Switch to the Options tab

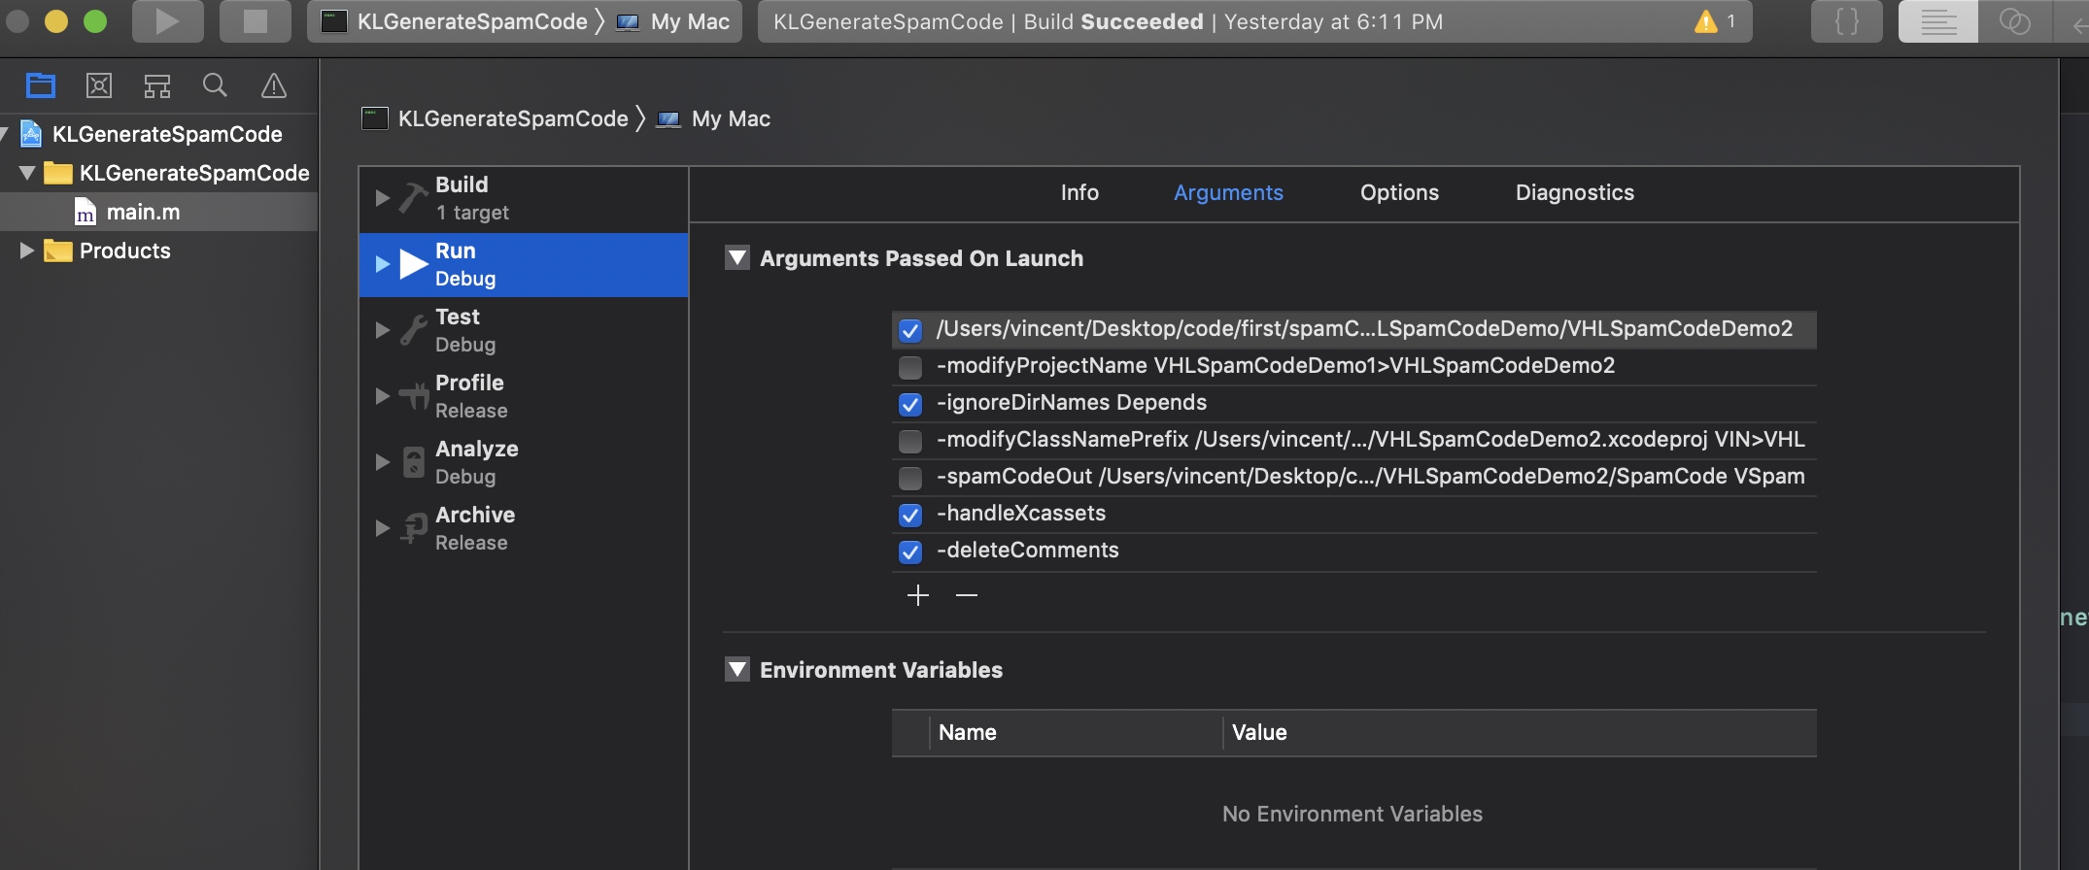[1398, 192]
